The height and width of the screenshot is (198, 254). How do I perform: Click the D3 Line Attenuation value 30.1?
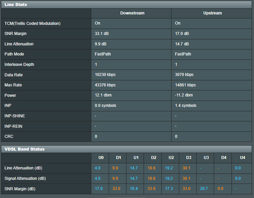click(186, 168)
